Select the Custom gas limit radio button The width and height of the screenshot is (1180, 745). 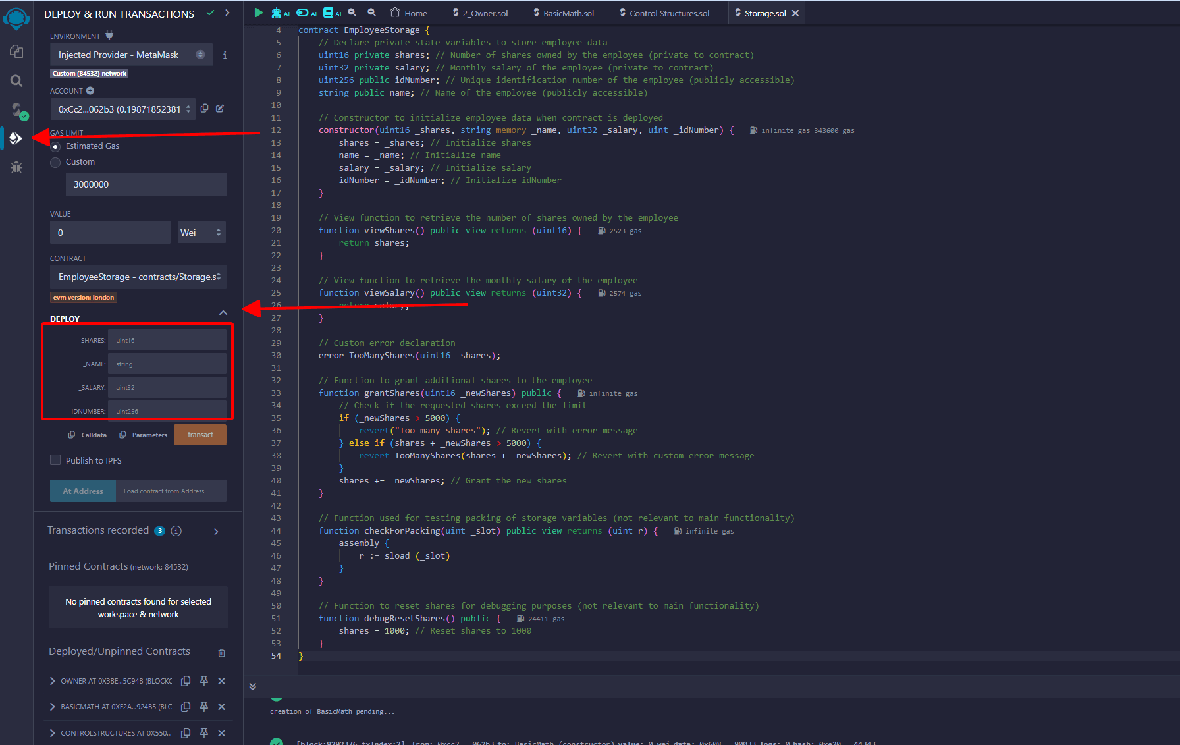(55, 162)
